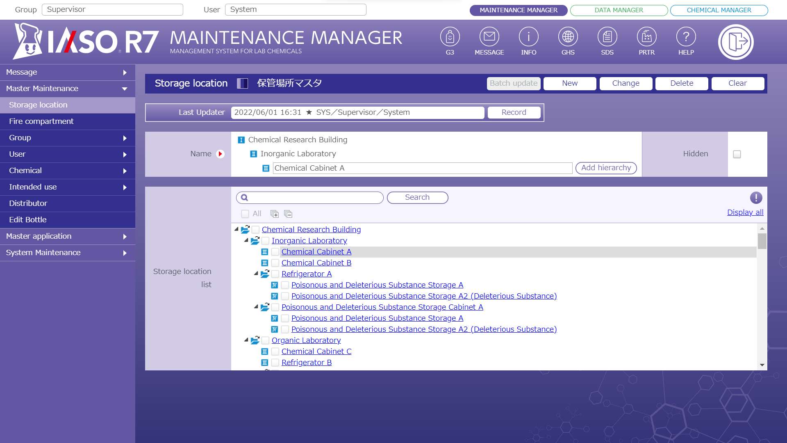Click the Add hierarchy button
The width and height of the screenshot is (787, 443).
point(606,168)
